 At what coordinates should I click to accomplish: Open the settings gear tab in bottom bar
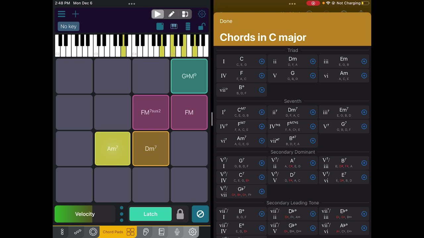pyautogui.click(x=192, y=232)
